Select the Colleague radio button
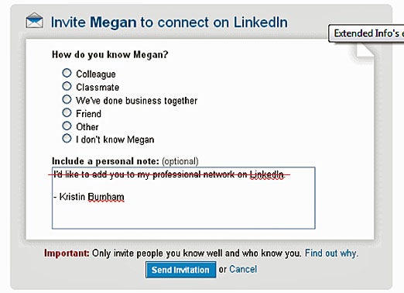Image resolution: width=404 pixels, height=293 pixels. click(67, 73)
